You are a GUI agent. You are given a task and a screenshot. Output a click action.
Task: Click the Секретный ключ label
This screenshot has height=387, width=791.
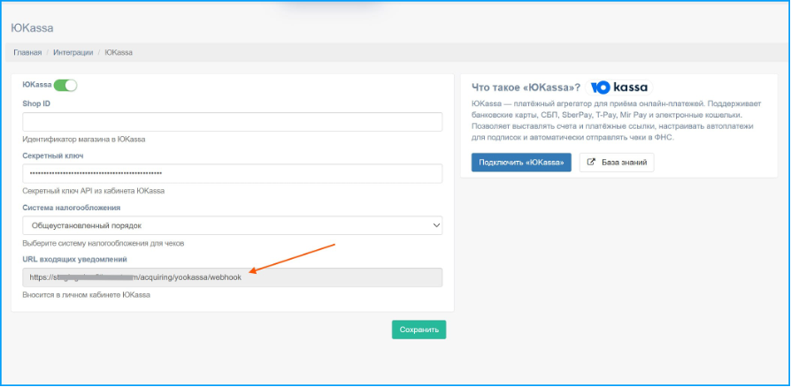click(x=53, y=156)
